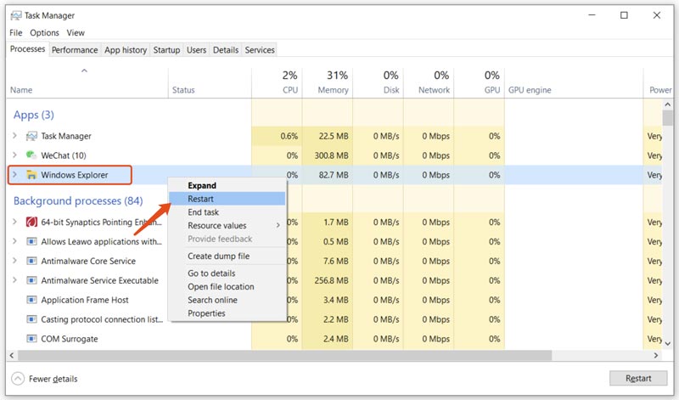Expand the Task Manager app row
The width and height of the screenshot is (679, 400).
[14, 136]
